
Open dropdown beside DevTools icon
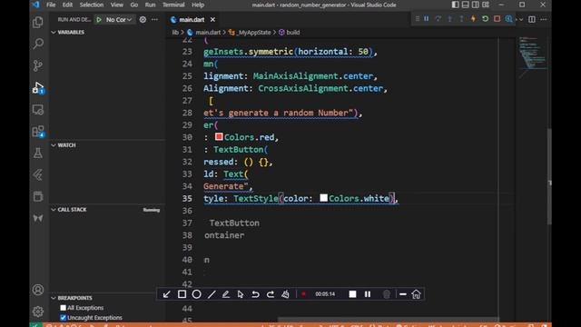pyautogui.click(x=520, y=19)
